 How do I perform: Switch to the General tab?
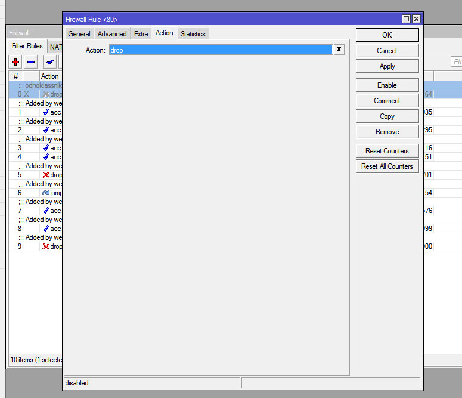click(79, 34)
